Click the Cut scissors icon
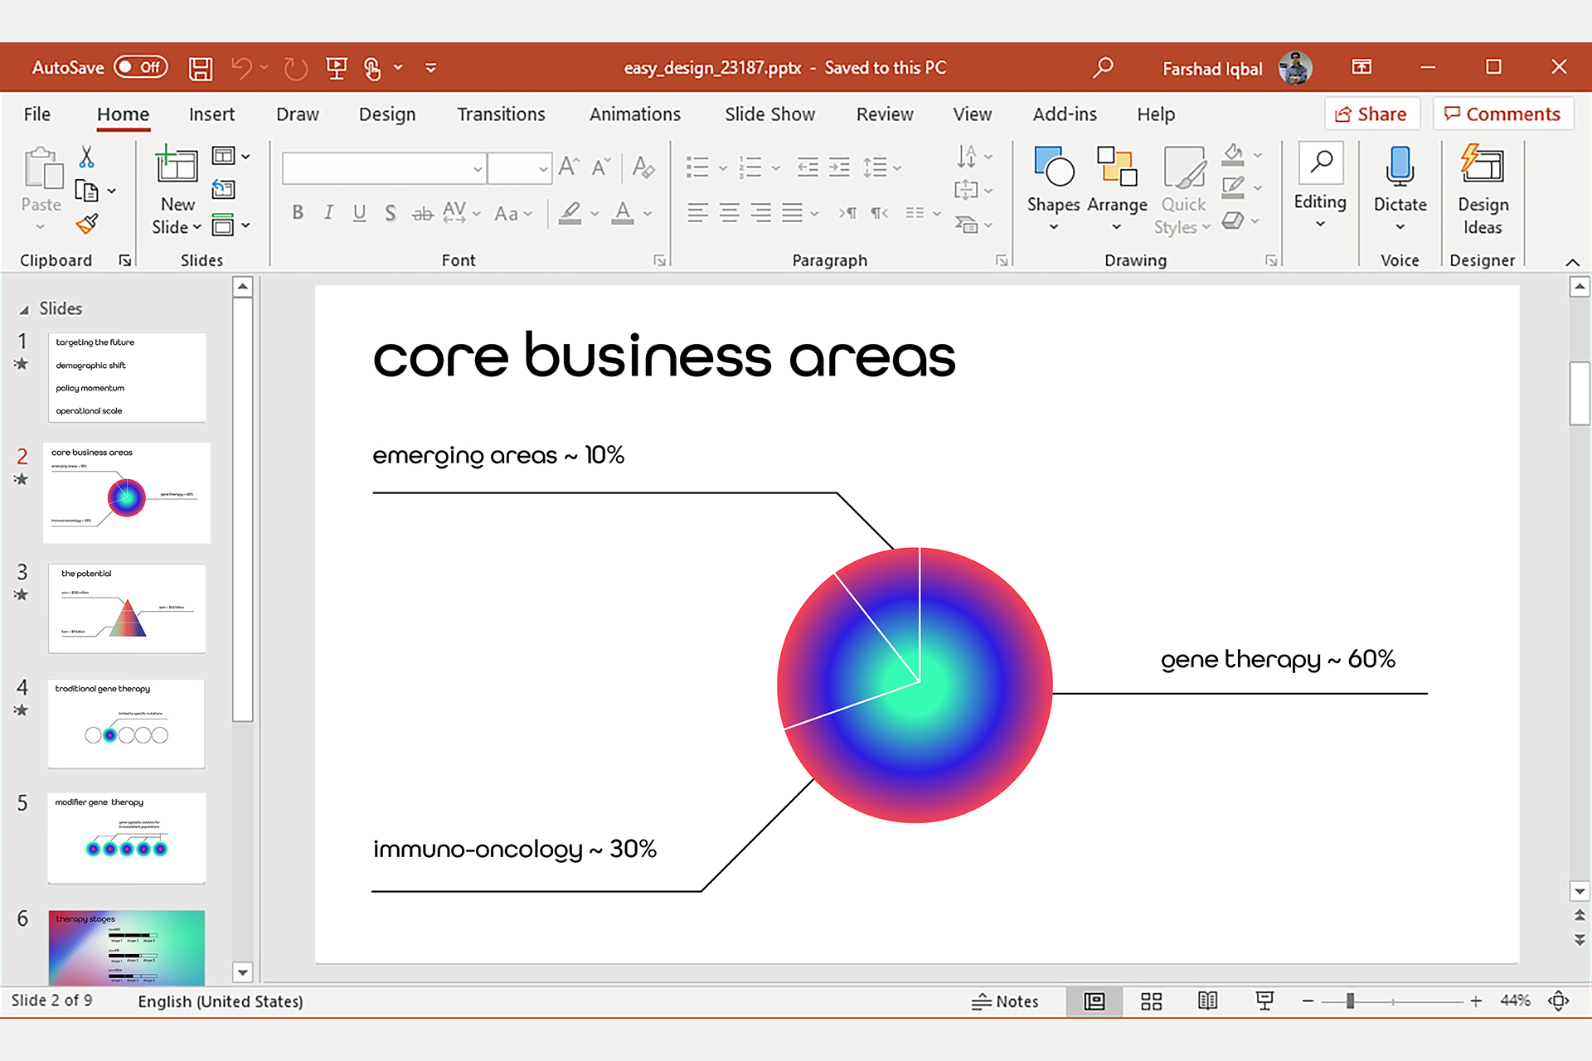This screenshot has height=1061, width=1592. 86,157
